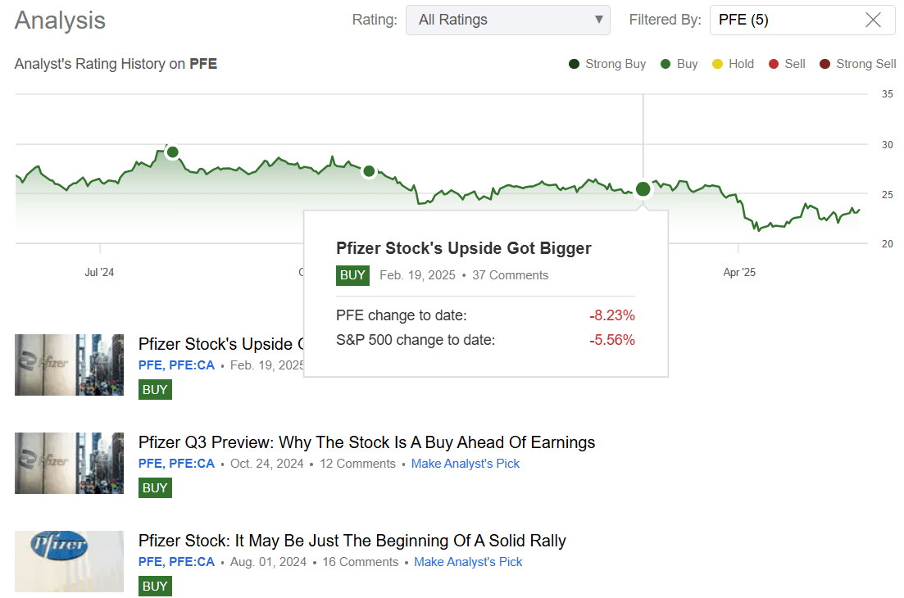This screenshot has width=904, height=598.
Task: Click the Strong Buy legend dot
Action: (x=574, y=63)
